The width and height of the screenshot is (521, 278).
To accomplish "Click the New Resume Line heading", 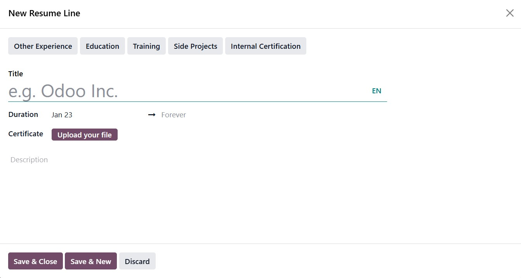I will click(44, 13).
